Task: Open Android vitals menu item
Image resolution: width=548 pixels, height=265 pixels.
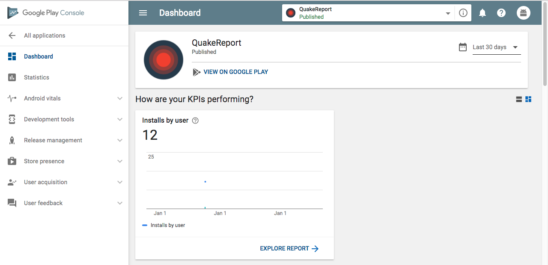Action: pyautogui.click(x=64, y=98)
